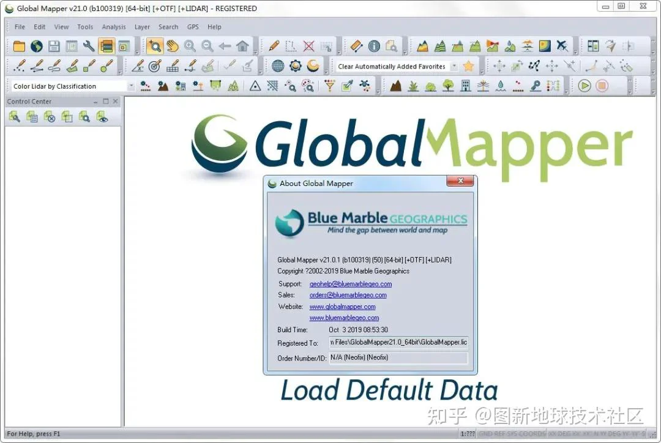Click the Lidar filter funnel icon

click(330, 86)
